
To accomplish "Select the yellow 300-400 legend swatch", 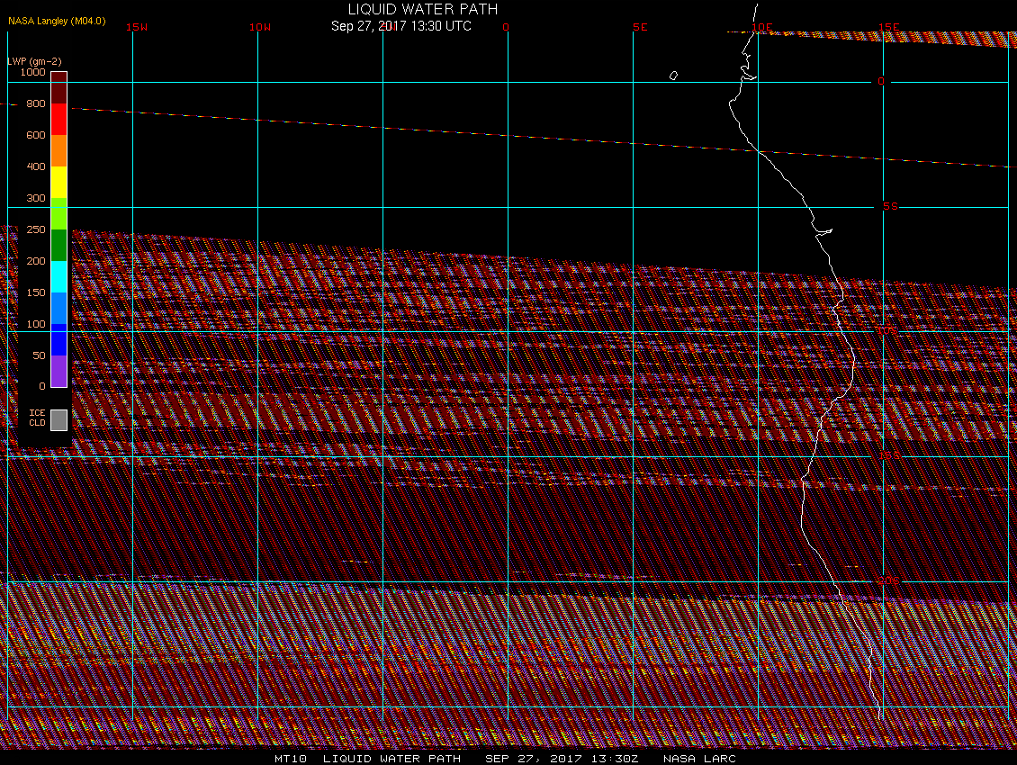I will pos(59,183).
